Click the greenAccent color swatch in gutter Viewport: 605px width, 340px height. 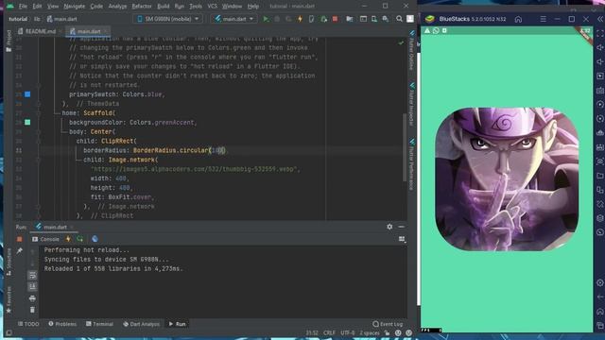(x=27, y=123)
